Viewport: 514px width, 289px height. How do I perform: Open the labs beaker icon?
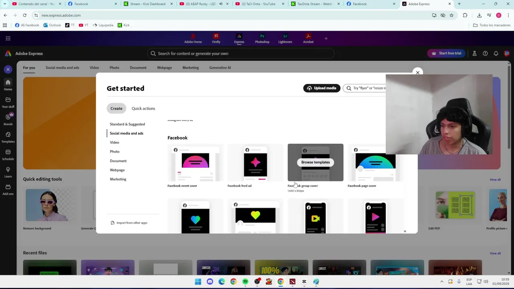pyautogui.click(x=474, y=53)
